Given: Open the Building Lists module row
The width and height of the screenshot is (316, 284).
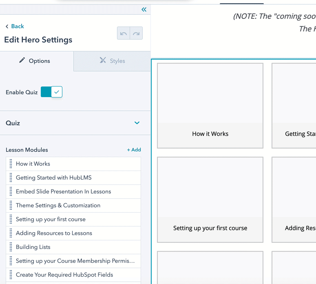Looking at the screenshot, I should tap(73, 247).
